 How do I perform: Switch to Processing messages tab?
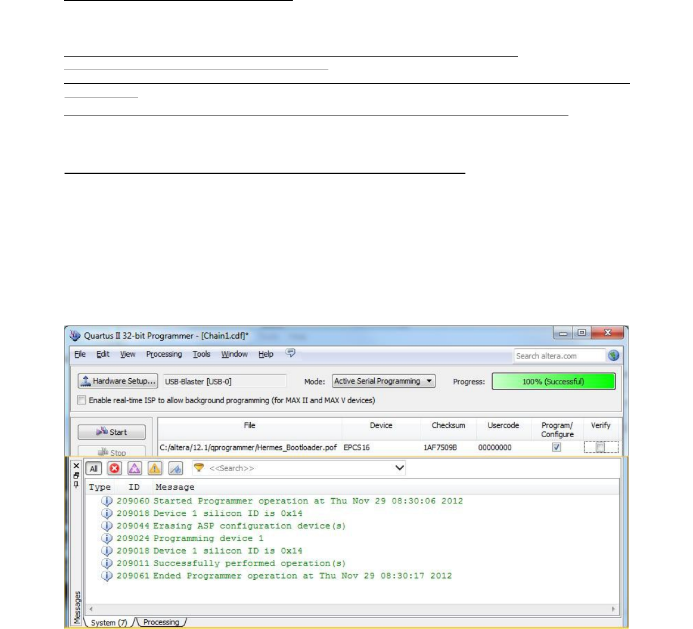coord(161,622)
